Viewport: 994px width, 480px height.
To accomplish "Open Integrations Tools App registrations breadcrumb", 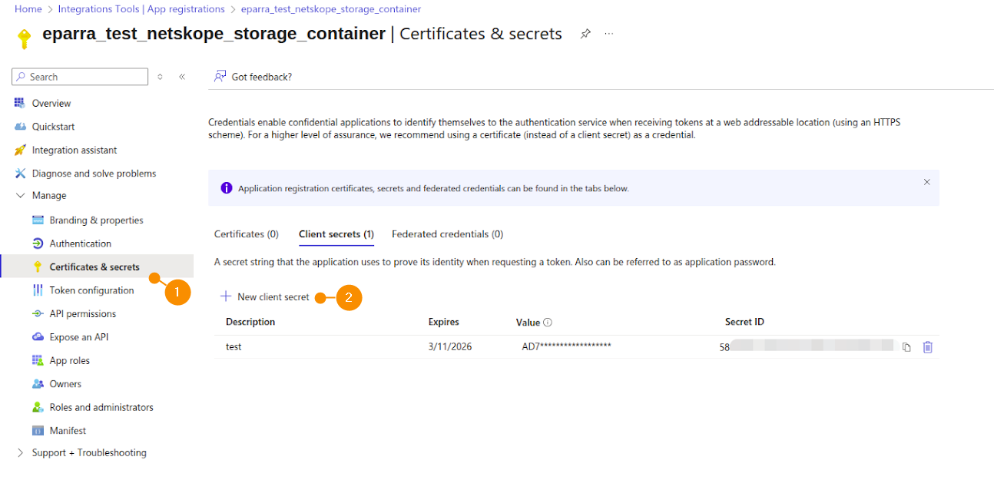I will pos(141,9).
